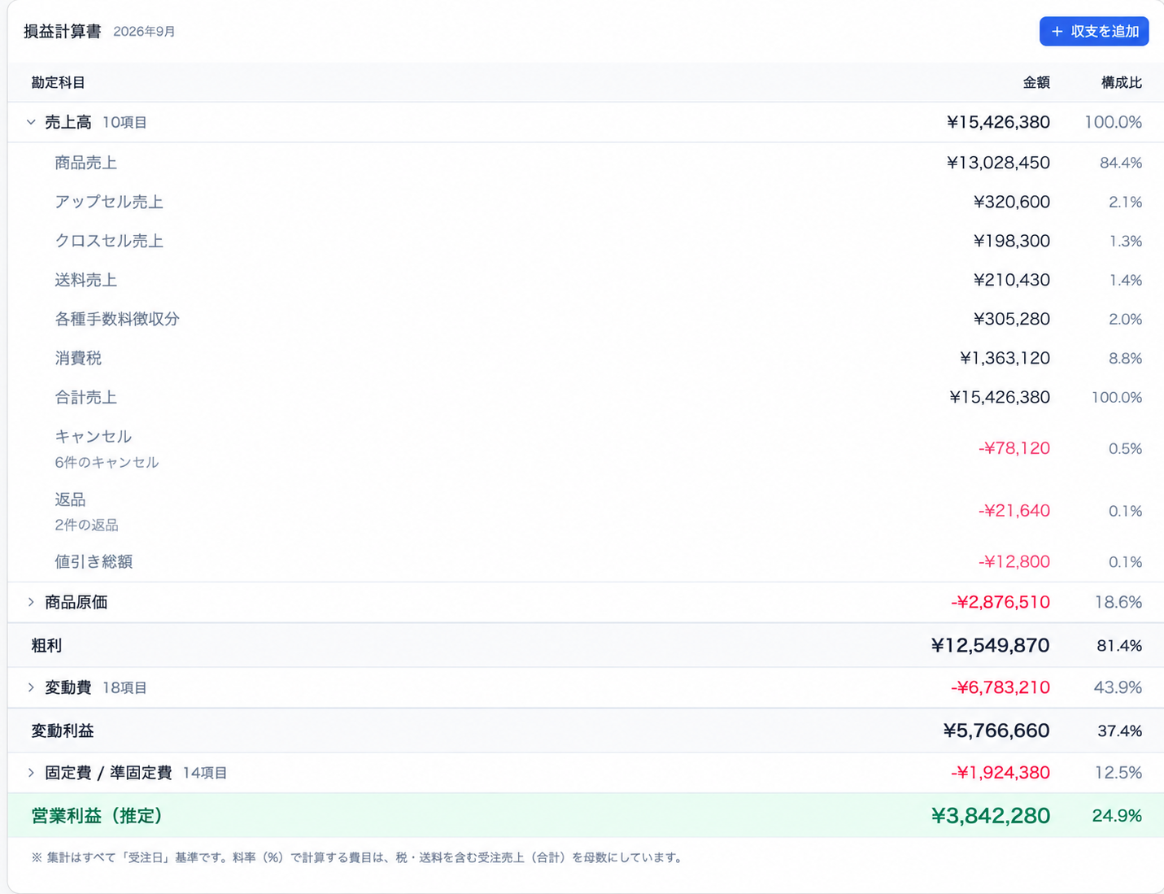The height and width of the screenshot is (894, 1164).
Task: Click the ¥13,028,450 商品売上 amount
Action: (x=998, y=163)
